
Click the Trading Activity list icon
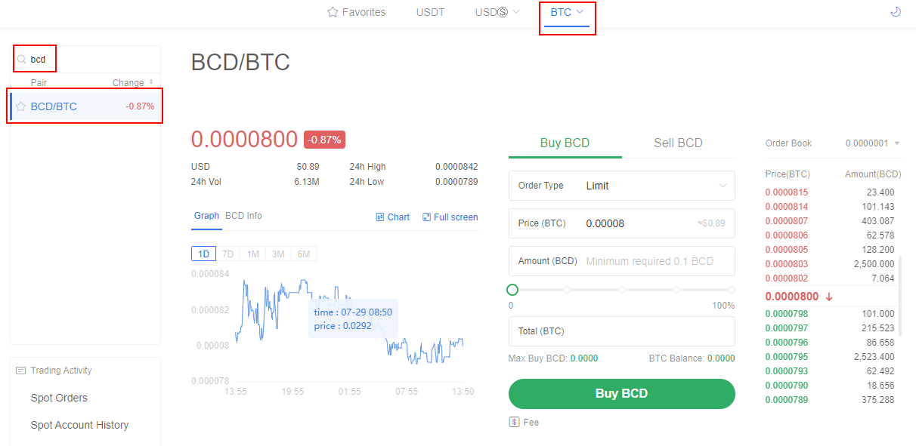21,370
